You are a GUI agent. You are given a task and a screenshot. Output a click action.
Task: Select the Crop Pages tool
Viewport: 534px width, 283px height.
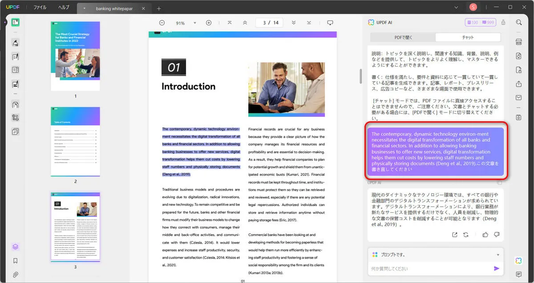[16, 118]
